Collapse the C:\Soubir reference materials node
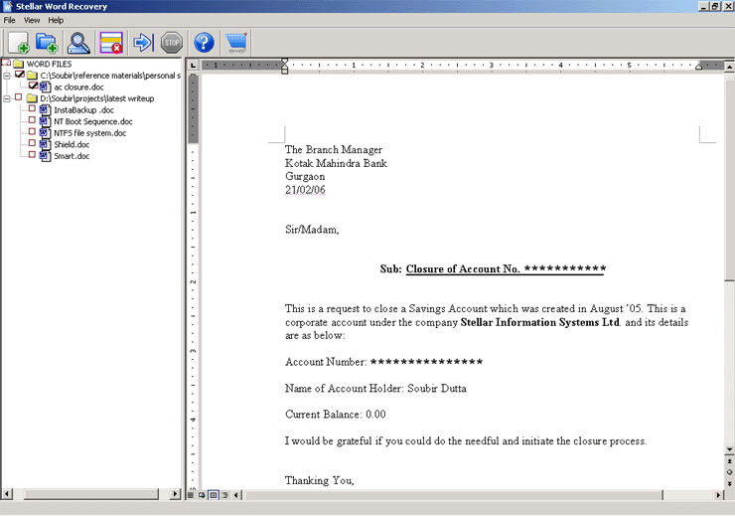Viewport: 735px width, 516px height. [7, 76]
